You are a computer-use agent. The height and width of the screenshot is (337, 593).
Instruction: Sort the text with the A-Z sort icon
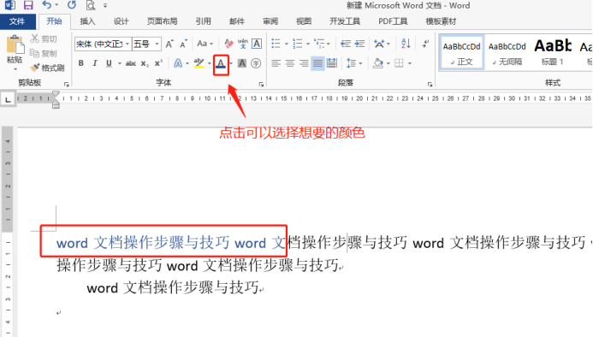[x=406, y=44]
